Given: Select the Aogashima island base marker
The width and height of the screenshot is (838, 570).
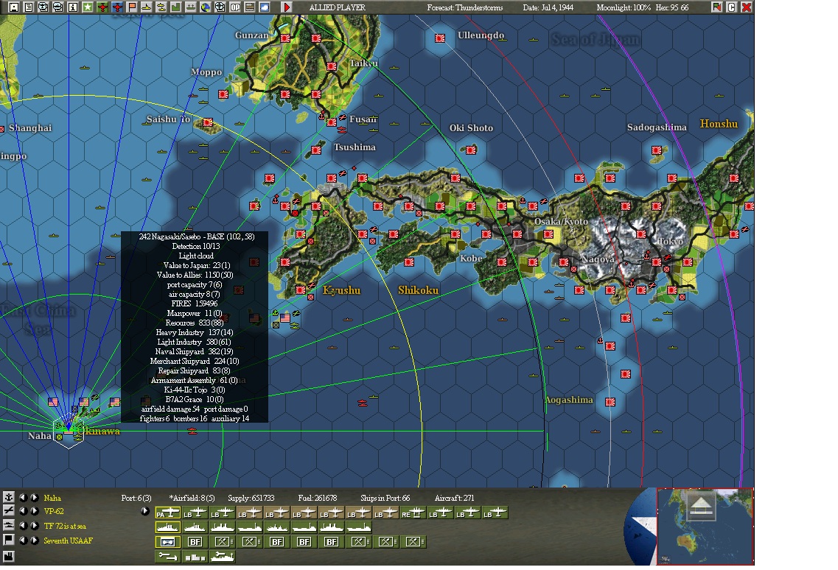Looking at the screenshot, I should (610, 401).
